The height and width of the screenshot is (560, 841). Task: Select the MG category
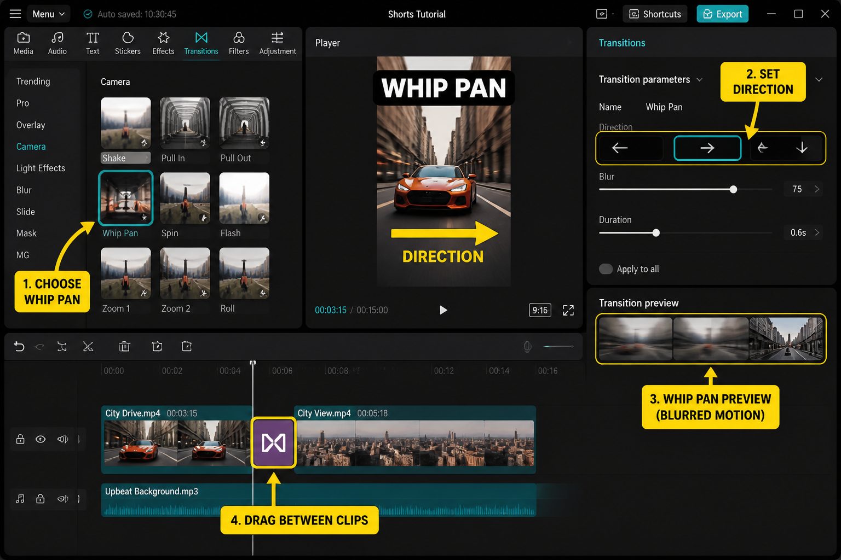click(x=22, y=255)
